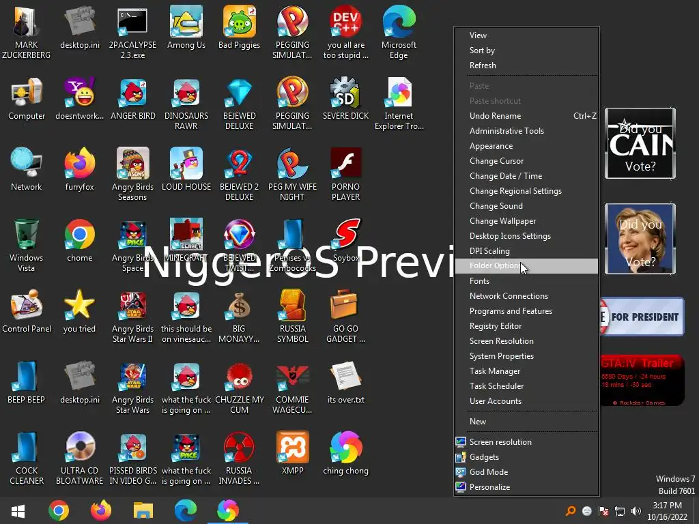Select the Among Us desktop icon
Image resolution: width=699 pixels, height=524 pixels.
coord(186,27)
